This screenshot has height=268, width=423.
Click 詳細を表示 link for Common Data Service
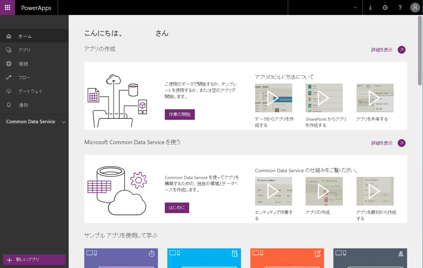(x=382, y=143)
